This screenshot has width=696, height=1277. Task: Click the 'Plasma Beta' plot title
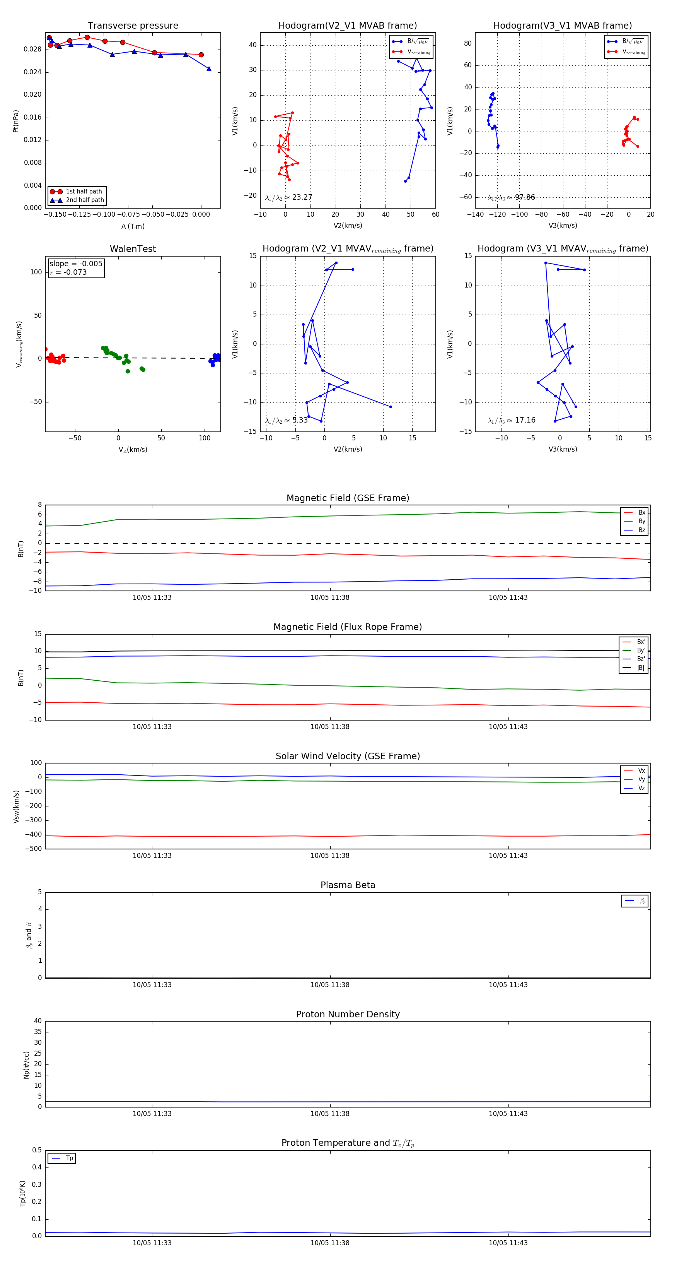tap(348, 885)
